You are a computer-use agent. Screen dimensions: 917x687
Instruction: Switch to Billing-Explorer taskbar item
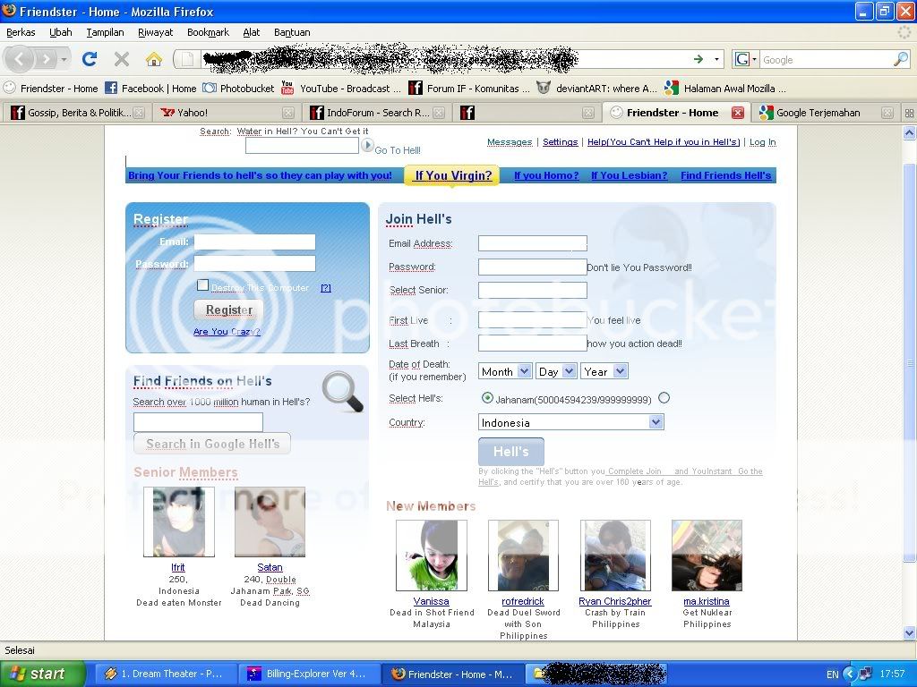[308, 674]
